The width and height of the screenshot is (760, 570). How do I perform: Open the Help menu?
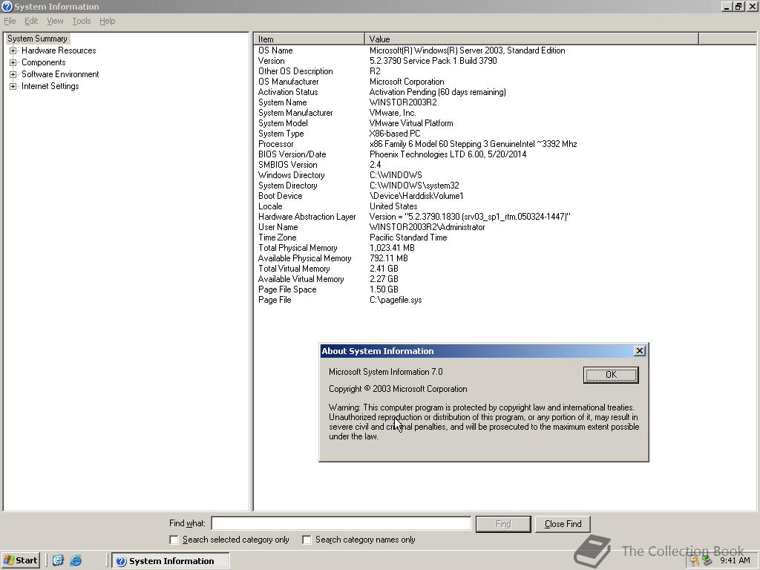point(107,21)
